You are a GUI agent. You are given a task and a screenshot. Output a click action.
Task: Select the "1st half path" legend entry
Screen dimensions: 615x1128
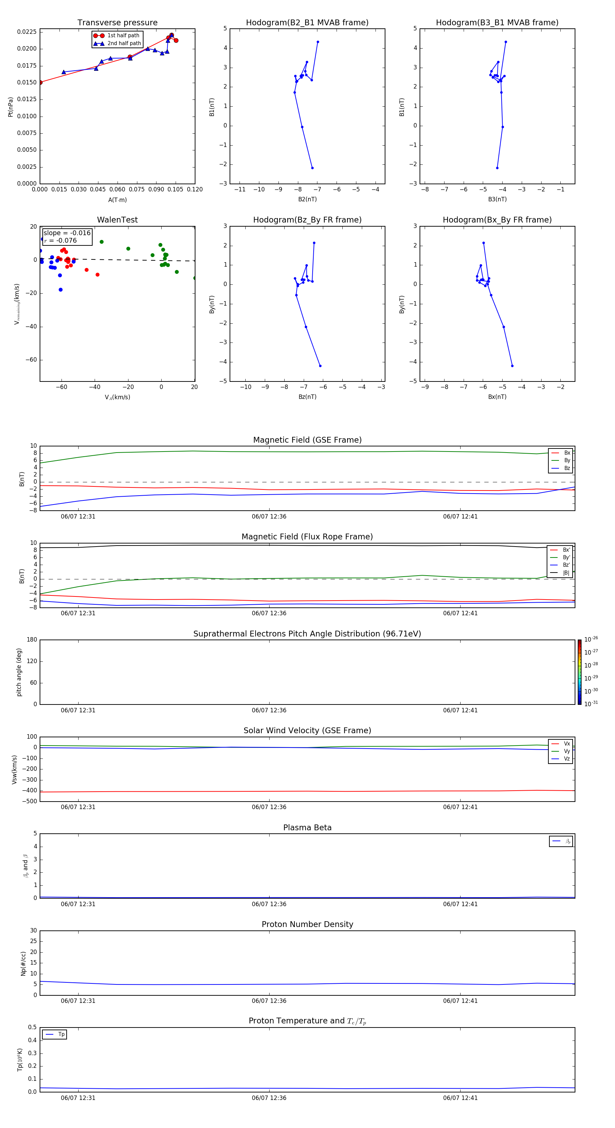tap(117, 36)
